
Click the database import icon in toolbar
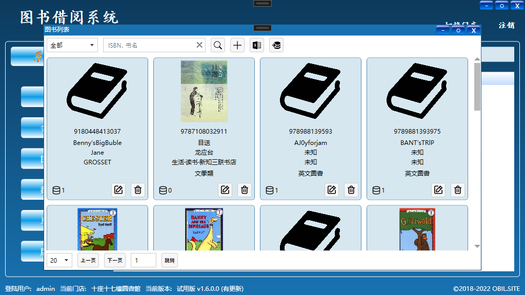pyautogui.click(x=276, y=45)
